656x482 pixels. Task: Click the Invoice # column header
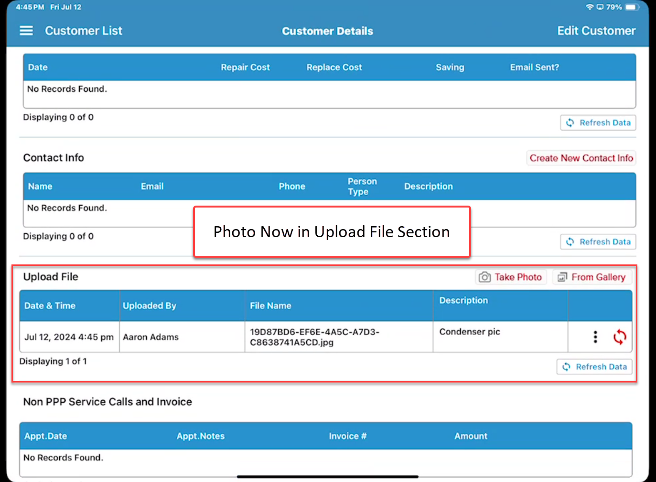[x=348, y=436]
